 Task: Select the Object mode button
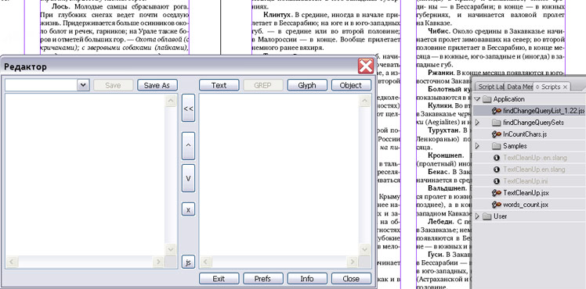pos(351,85)
